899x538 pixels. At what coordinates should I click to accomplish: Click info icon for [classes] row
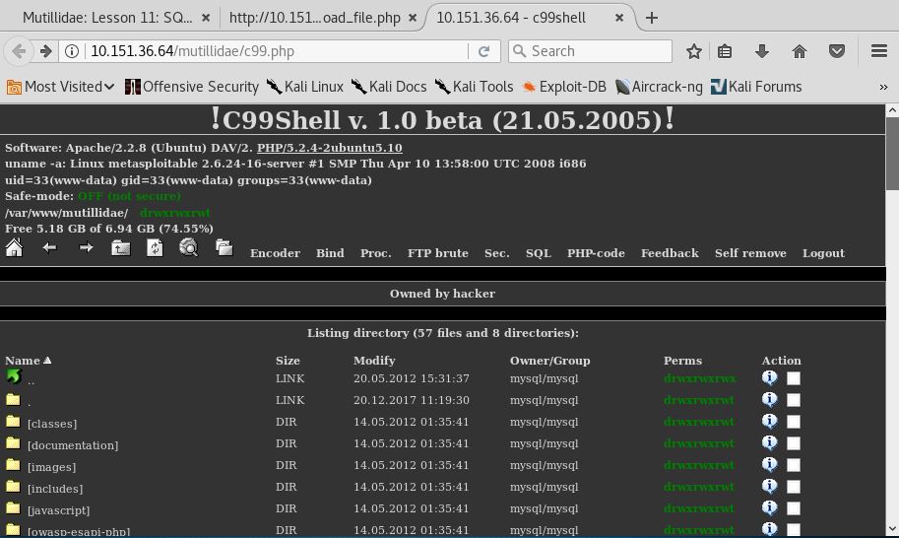tap(770, 422)
